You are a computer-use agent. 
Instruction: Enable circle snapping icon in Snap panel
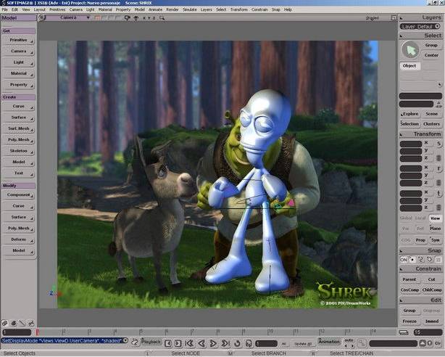point(429,260)
